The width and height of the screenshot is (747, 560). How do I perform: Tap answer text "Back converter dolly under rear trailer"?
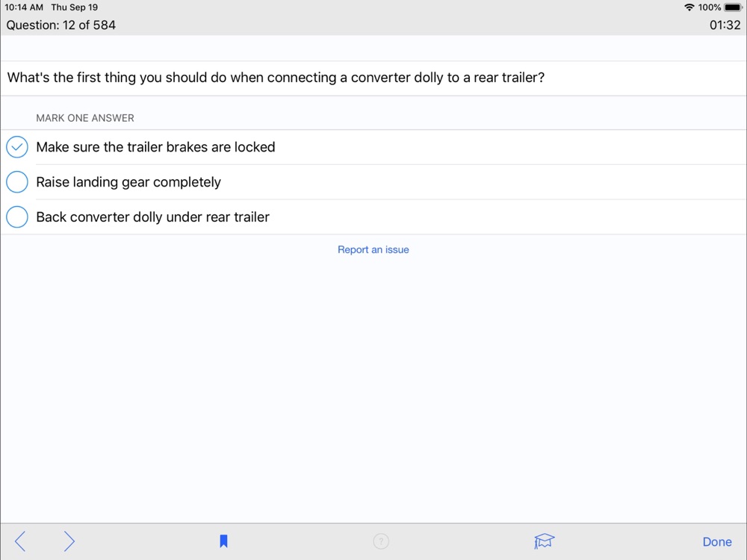click(152, 217)
